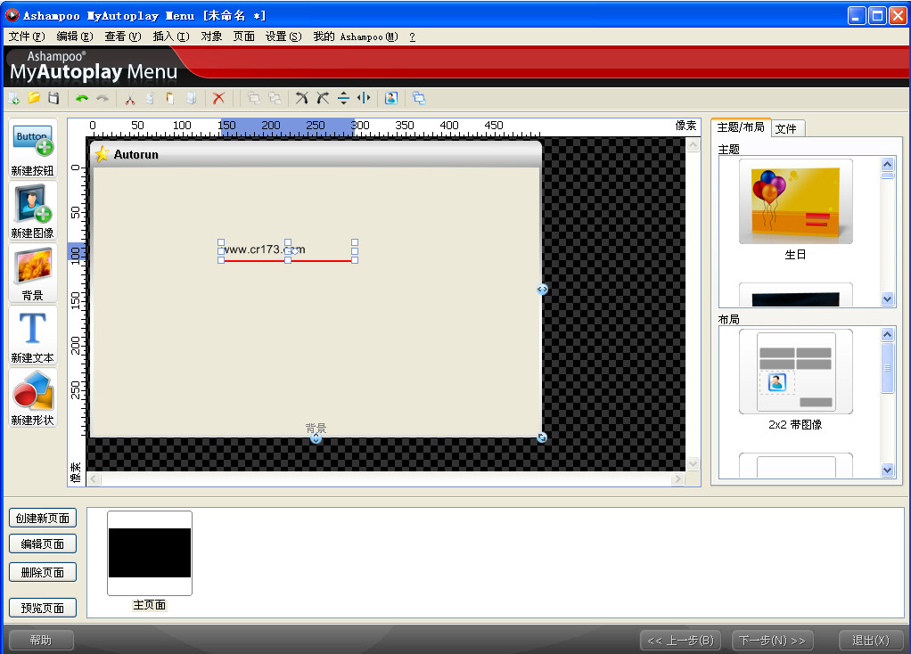Click the rotate clockwise arrow icon

point(301,98)
